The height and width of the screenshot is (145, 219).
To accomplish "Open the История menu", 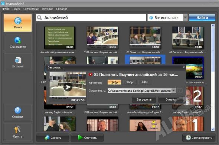I will click(x=48, y=9).
